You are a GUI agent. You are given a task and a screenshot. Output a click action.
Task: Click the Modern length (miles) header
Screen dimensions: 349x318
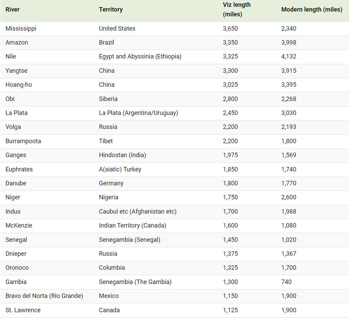tap(311, 10)
